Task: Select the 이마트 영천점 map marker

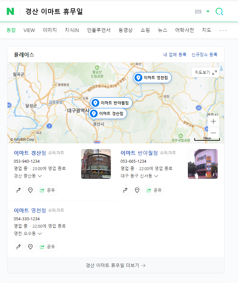Action: click(x=152, y=78)
